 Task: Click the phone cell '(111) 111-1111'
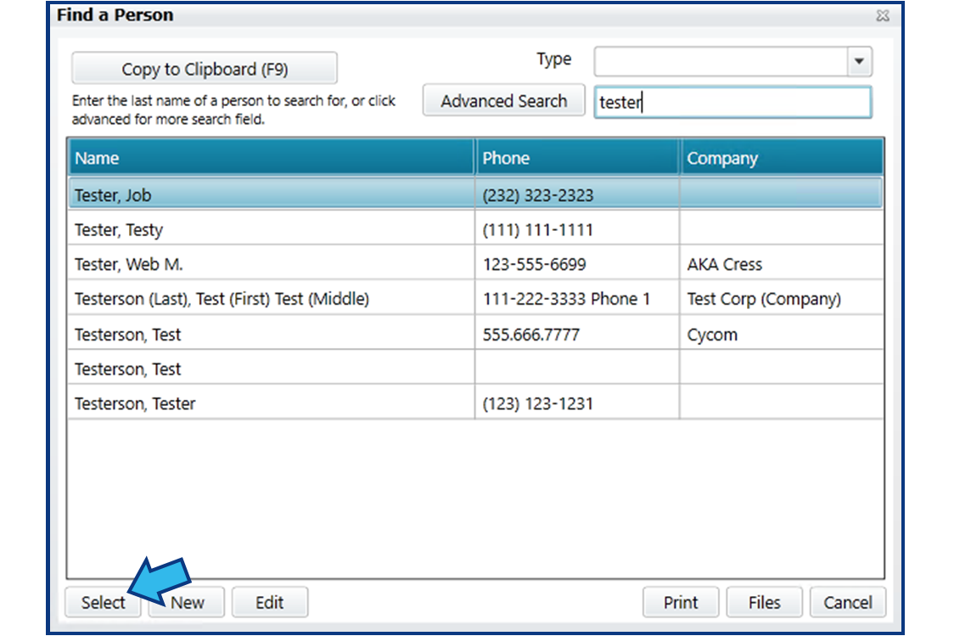[x=577, y=230]
